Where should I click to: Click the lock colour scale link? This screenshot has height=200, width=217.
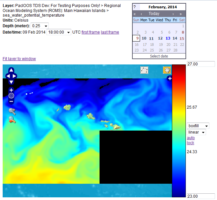pyautogui.click(x=190, y=143)
